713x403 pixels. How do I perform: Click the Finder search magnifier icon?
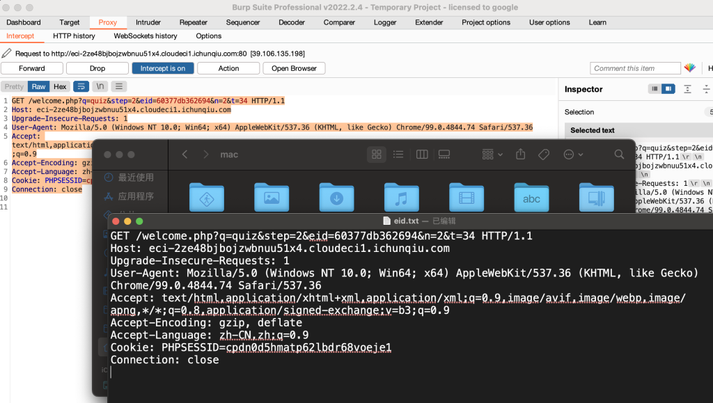(619, 155)
